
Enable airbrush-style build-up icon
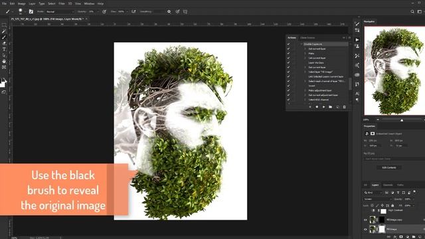(133, 12)
